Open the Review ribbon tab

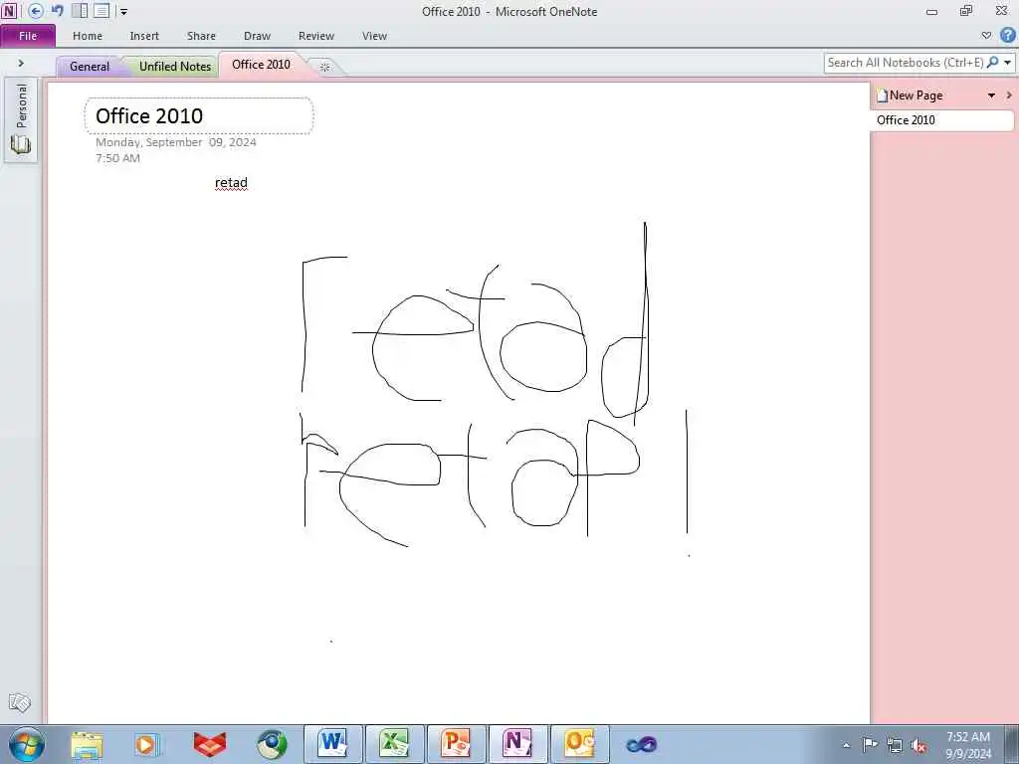[316, 36]
